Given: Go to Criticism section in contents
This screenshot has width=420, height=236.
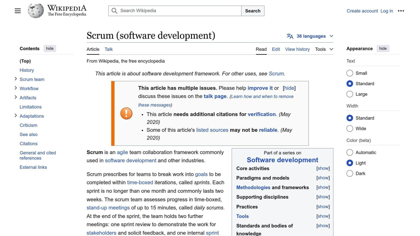Looking at the screenshot, I should (28, 125).
